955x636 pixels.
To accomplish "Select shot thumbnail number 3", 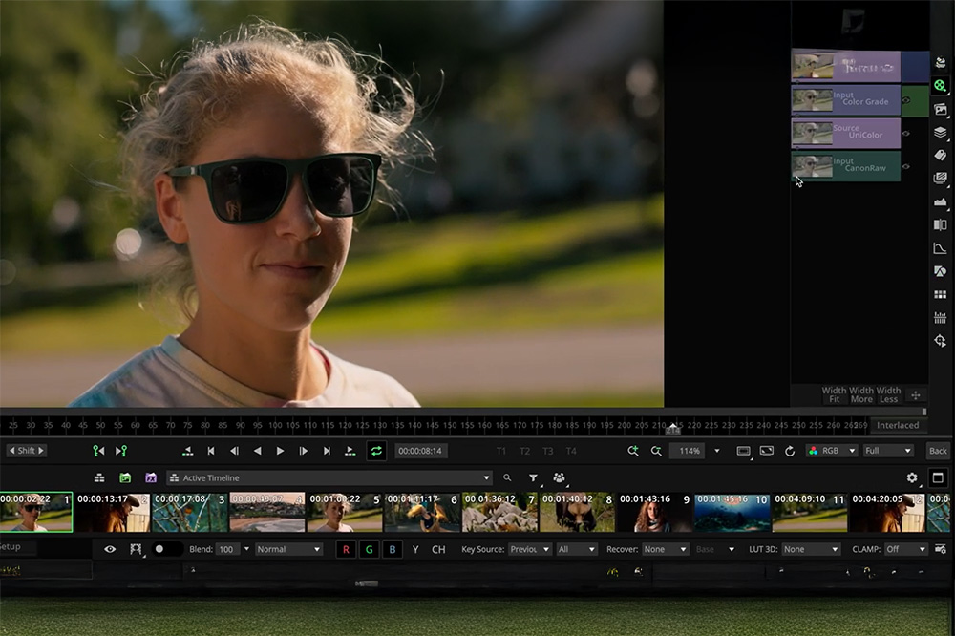I will click(189, 512).
